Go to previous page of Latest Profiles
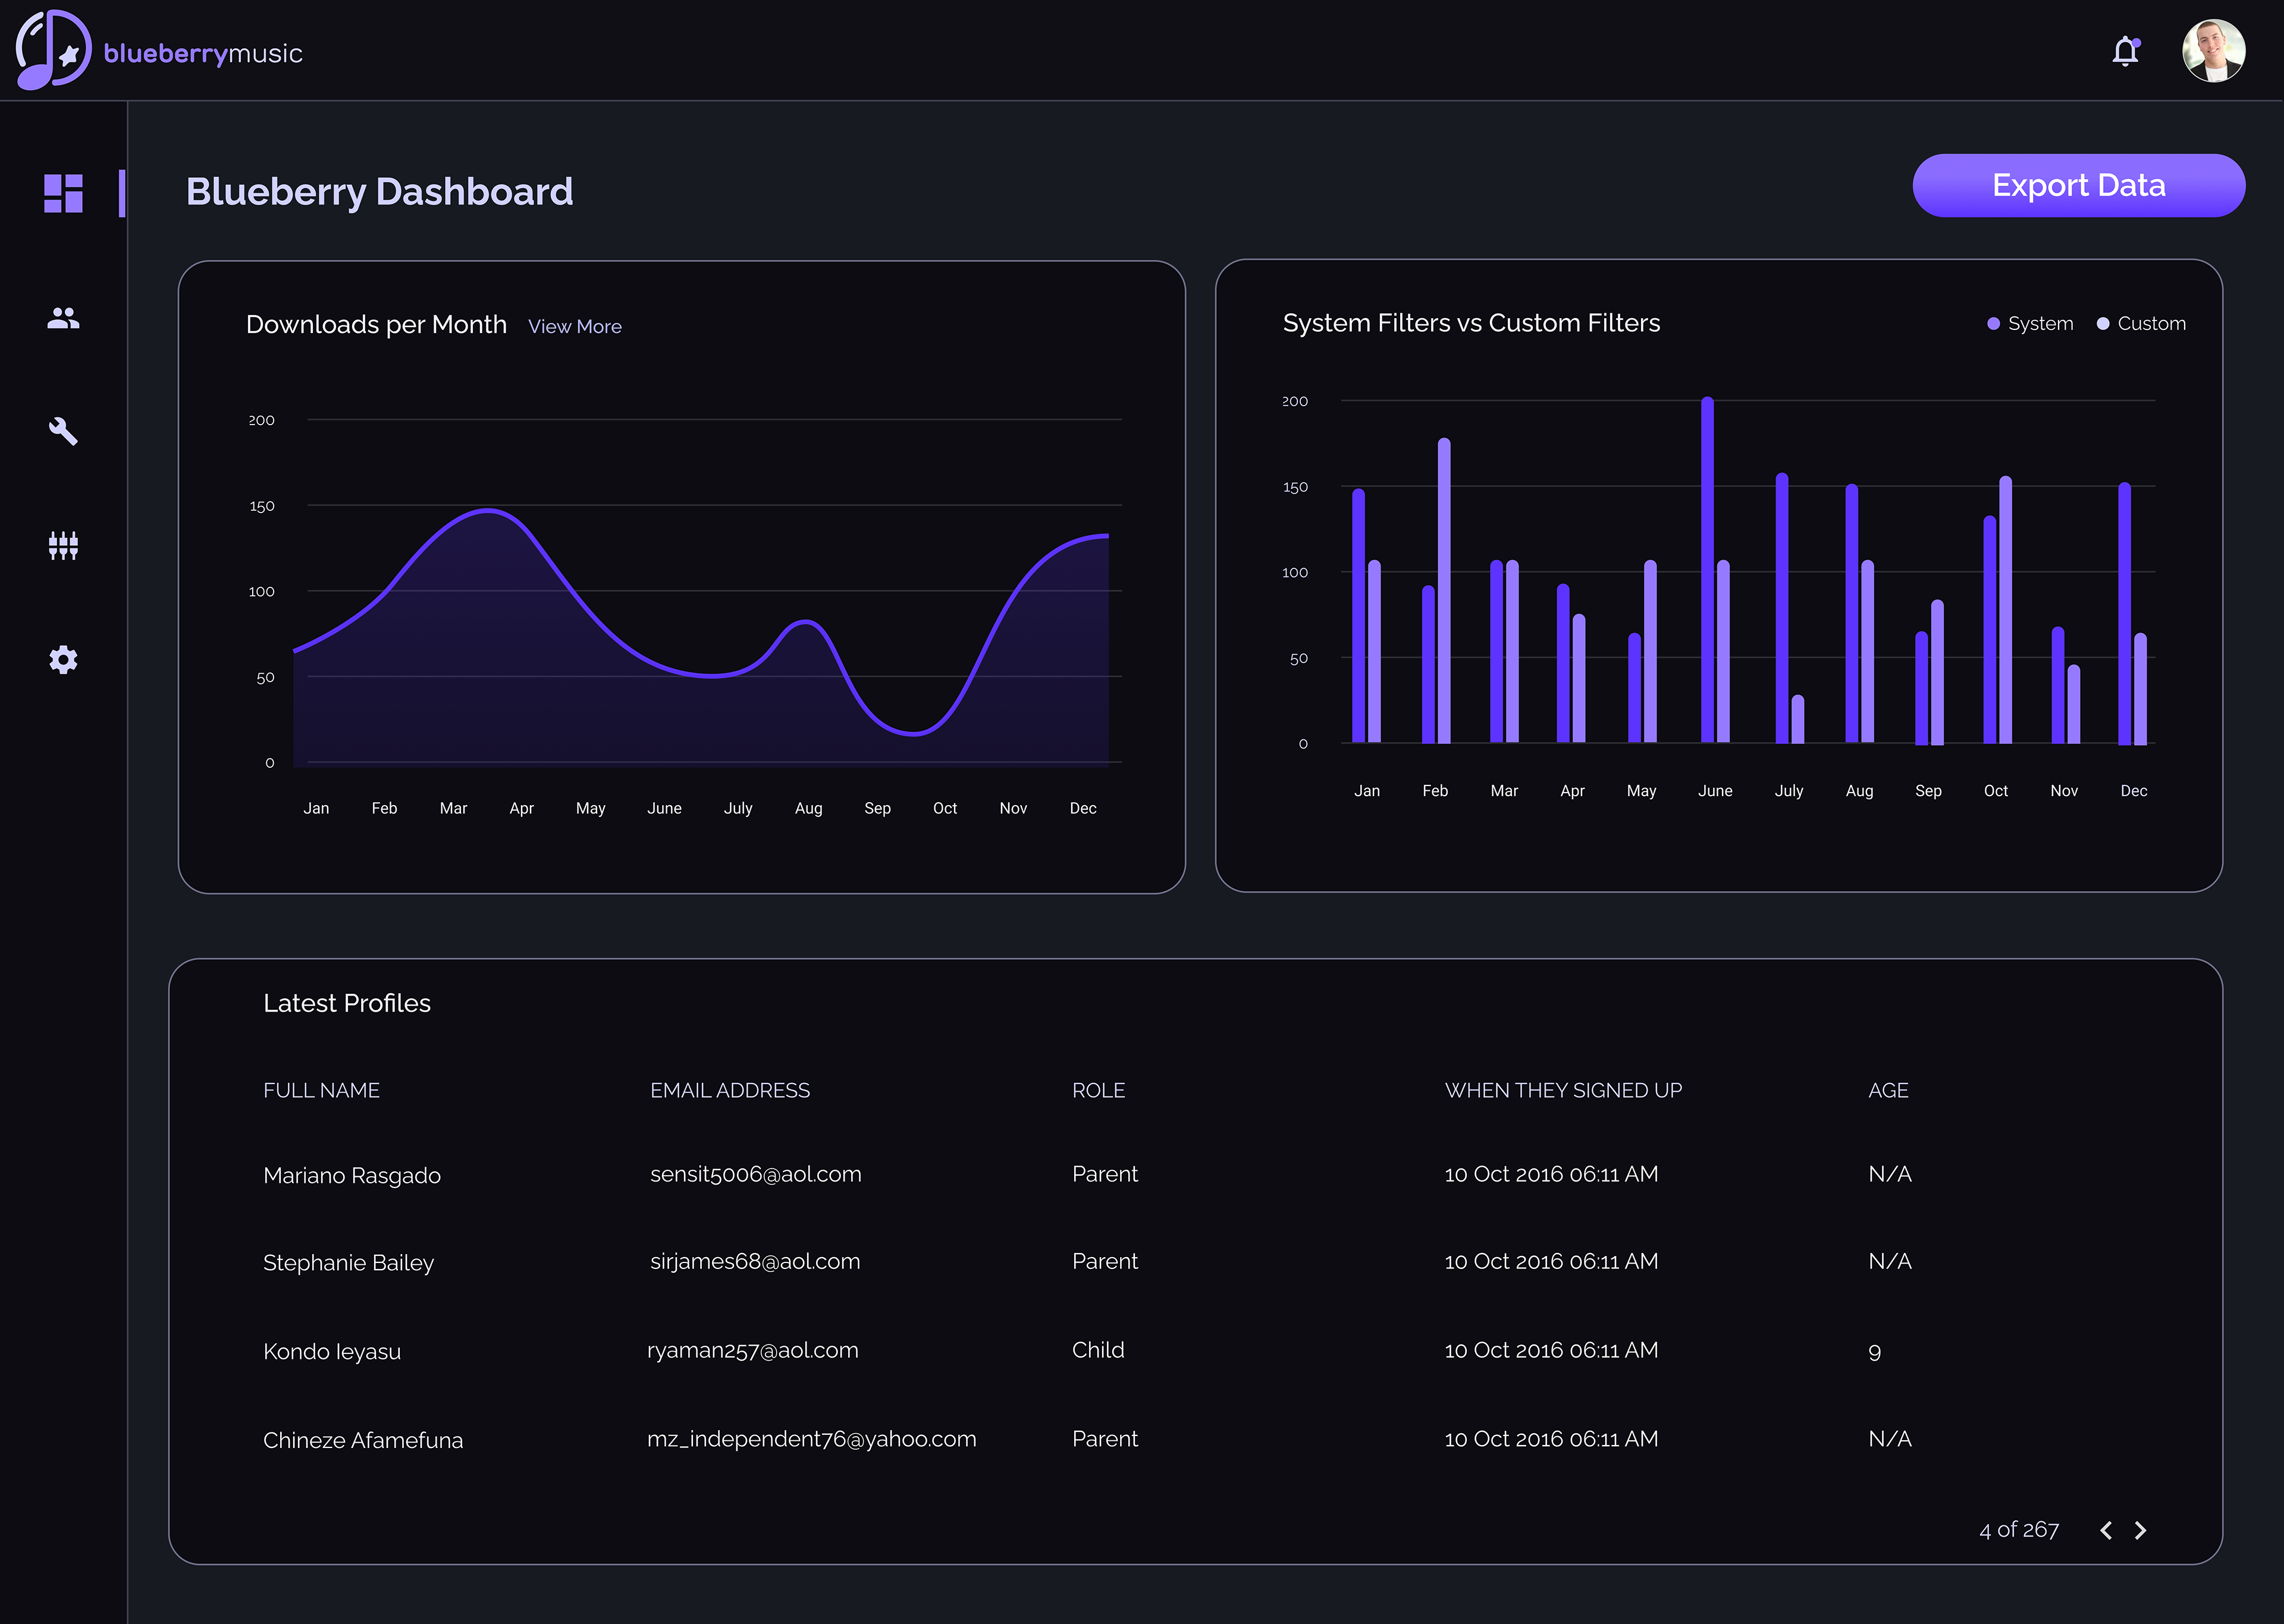The image size is (2284, 1624). [2106, 1530]
